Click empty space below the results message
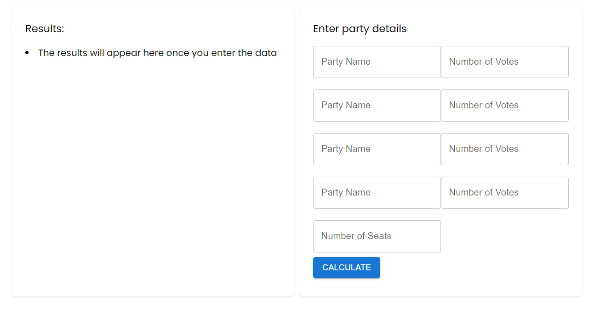The image size is (606, 313). 152,174
